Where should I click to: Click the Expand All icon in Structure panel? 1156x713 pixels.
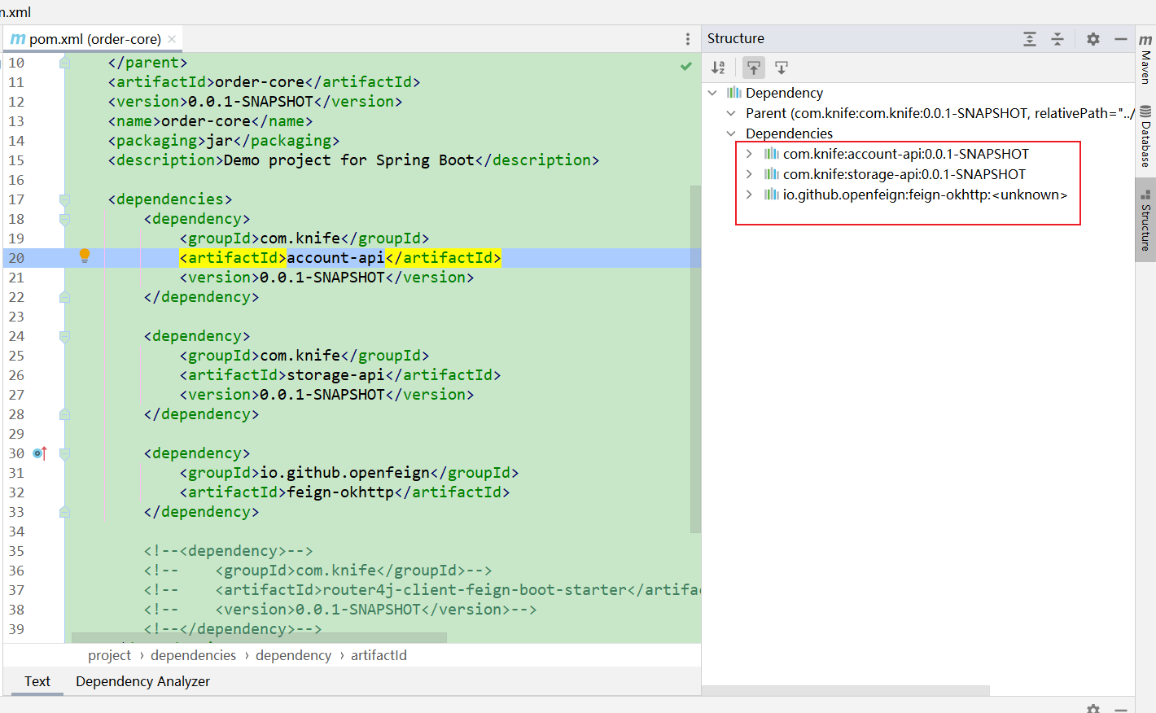1030,38
